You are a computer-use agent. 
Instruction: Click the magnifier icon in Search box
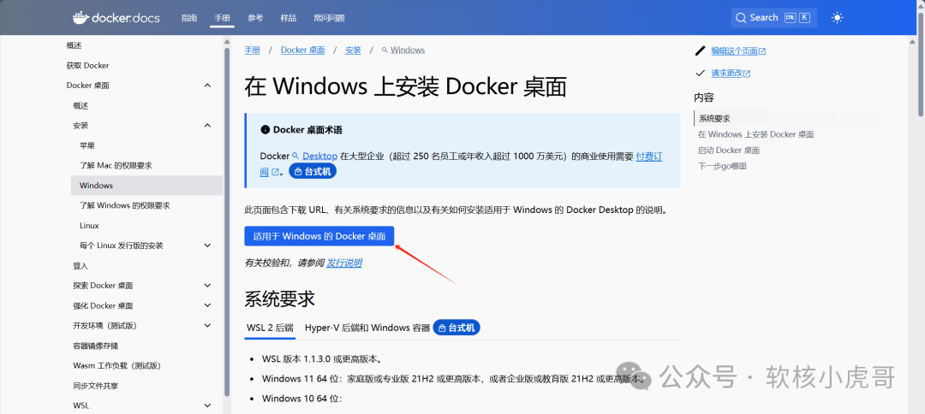[742, 18]
